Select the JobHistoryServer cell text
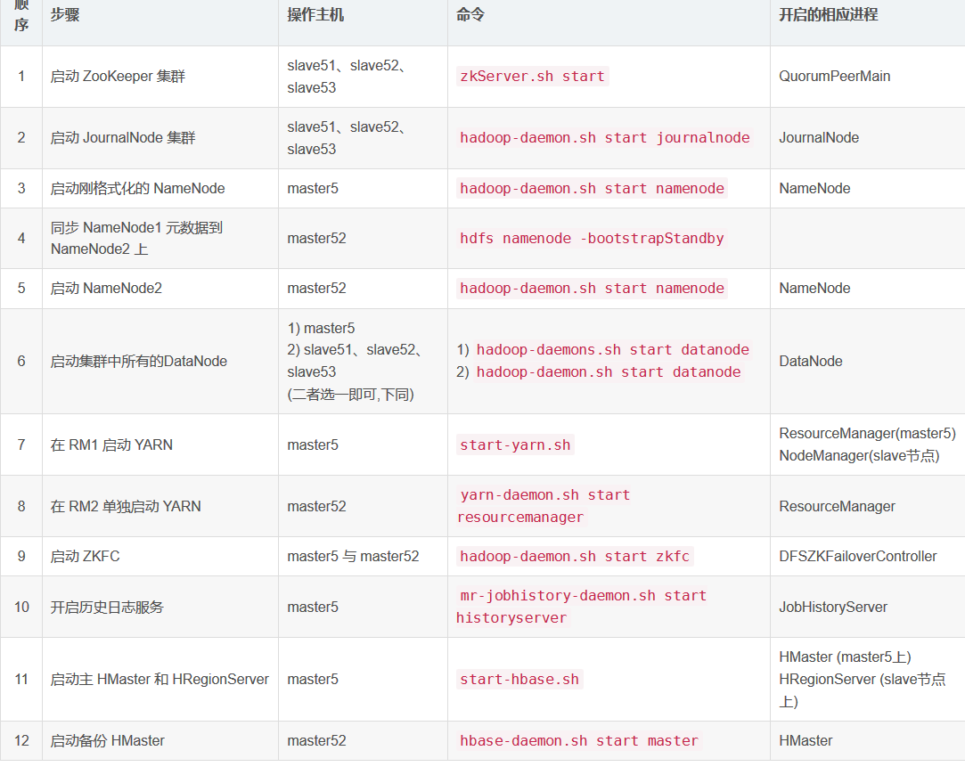The height and width of the screenshot is (775, 965). point(833,608)
